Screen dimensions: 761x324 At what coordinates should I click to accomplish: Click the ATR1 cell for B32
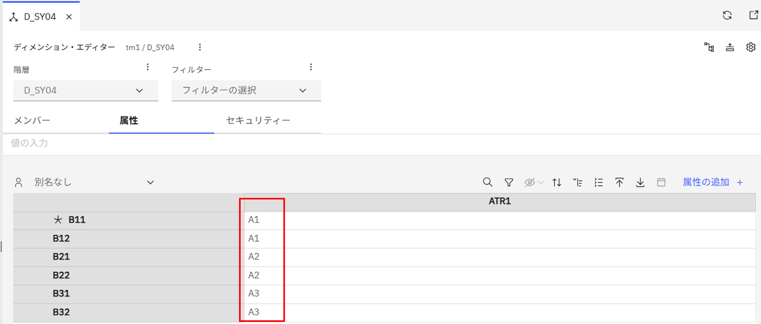pos(500,312)
